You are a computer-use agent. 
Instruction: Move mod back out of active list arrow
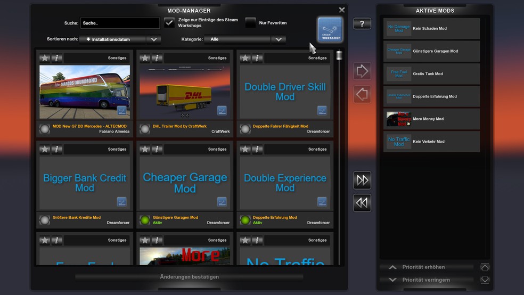point(362,94)
